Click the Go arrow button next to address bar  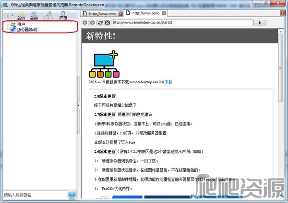tap(260, 23)
